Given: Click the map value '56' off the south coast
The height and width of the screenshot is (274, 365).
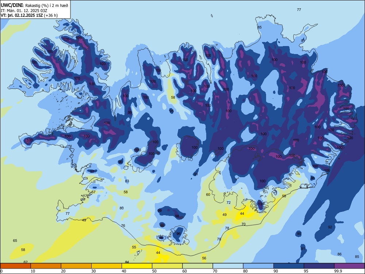Looking at the screenshot, I should 204,258.
